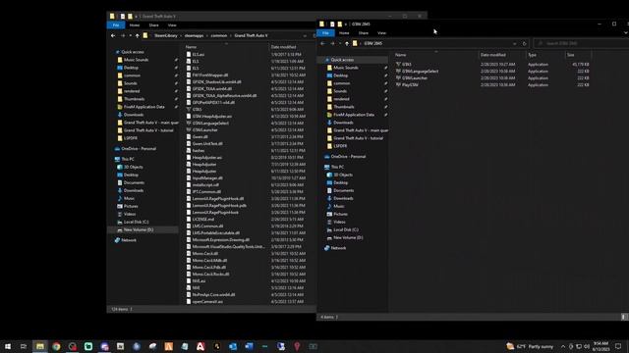
Task: Click steamapps breadcrumb in back window
Action: click(x=195, y=35)
